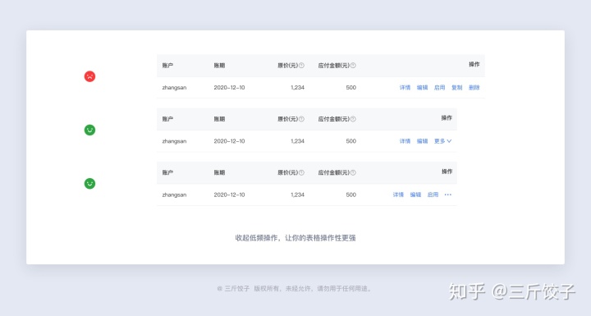591x316 pixels.
Task: Click the 原价(元) help icon in the third table
Action: [x=301, y=172]
